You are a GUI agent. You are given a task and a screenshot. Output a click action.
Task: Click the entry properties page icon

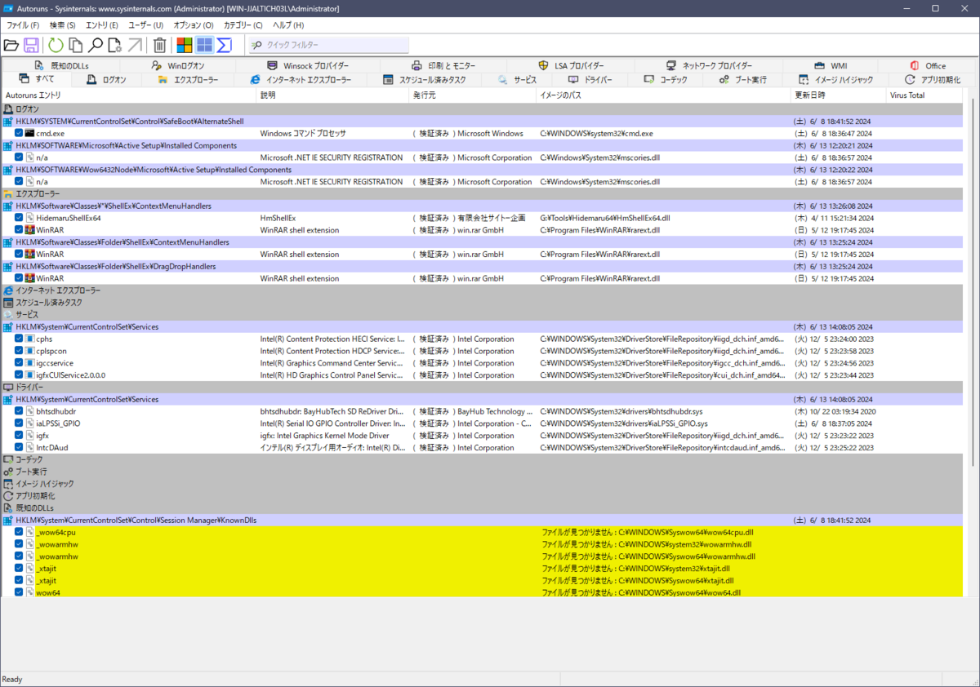click(x=114, y=46)
